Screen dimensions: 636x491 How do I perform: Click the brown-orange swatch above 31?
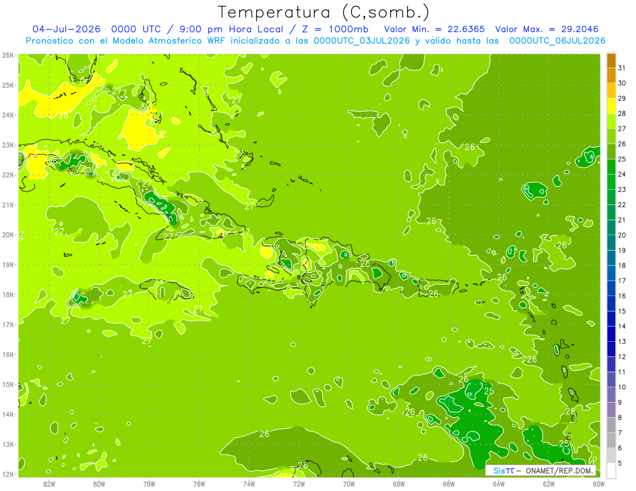[x=611, y=61]
